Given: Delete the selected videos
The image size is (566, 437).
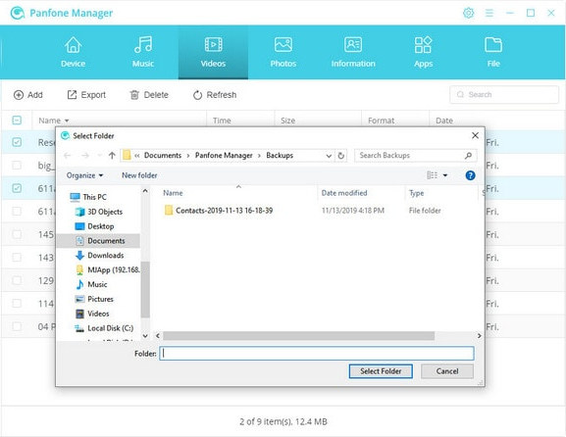Looking at the screenshot, I should pos(149,95).
